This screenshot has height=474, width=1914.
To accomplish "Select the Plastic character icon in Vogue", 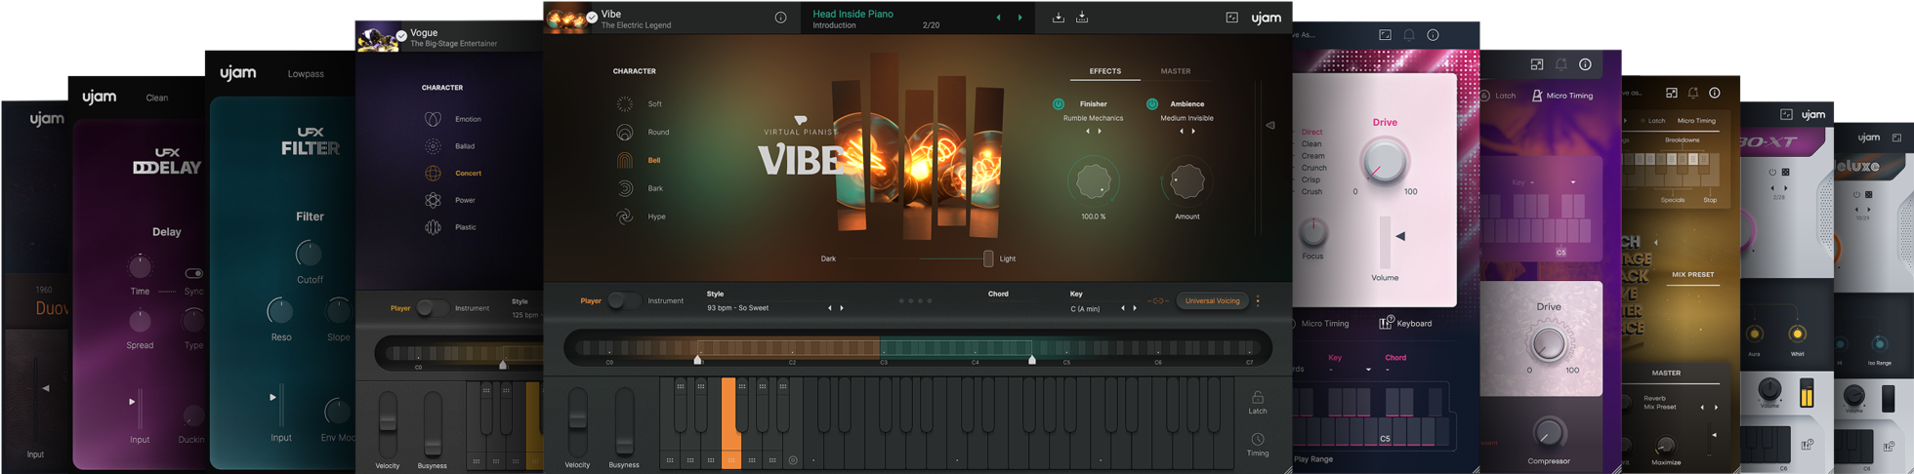I will 433,227.
